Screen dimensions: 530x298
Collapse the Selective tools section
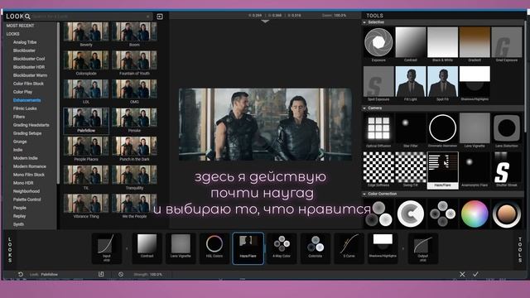(364, 22)
